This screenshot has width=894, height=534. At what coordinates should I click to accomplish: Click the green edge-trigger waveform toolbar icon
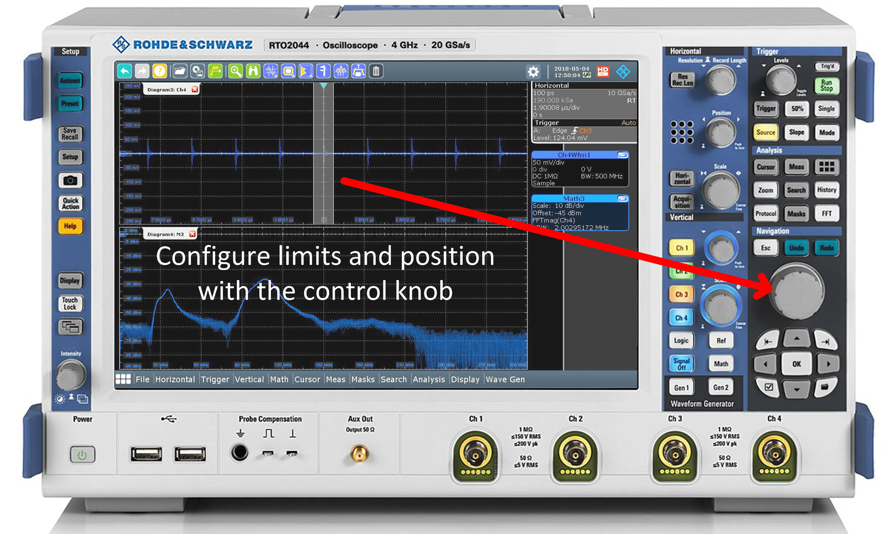click(x=215, y=71)
